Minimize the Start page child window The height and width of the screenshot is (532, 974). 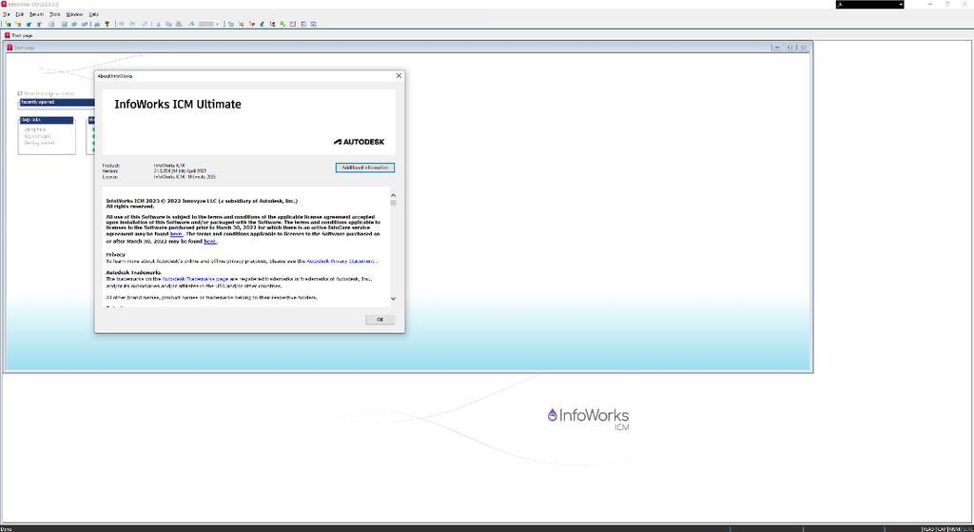click(x=777, y=48)
